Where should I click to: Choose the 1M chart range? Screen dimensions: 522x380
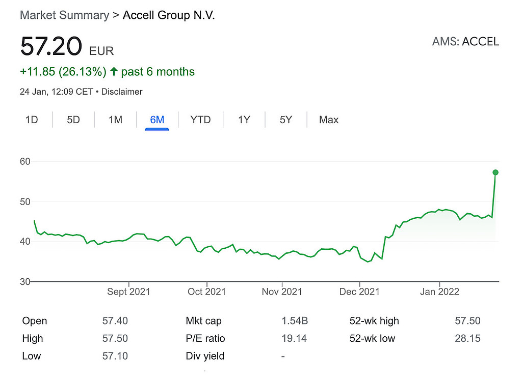115,120
